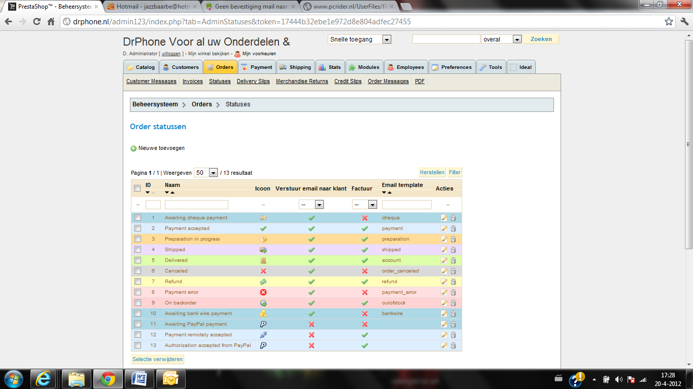The width and height of the screenshot is (693, 389).
Task: Click the Email template filter field
Action: point(407,205)
